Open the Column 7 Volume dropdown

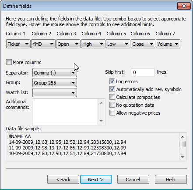pos(168,44)
